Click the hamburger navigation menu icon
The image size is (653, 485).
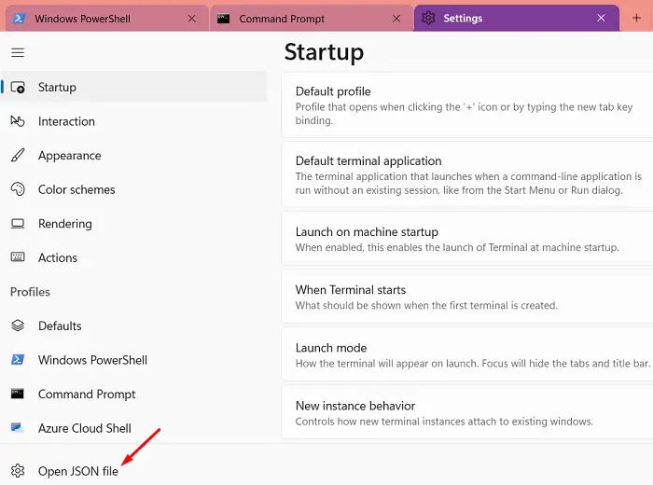[18, 53]
